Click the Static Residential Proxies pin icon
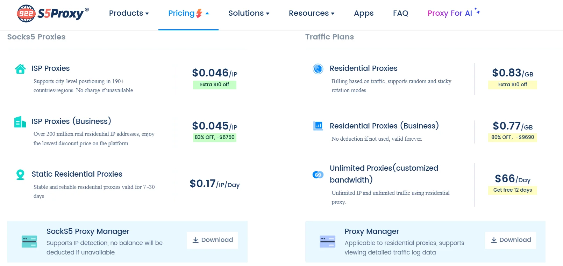Screen dimensions: 563x266 pyautogui.click(x=20, y=175)
